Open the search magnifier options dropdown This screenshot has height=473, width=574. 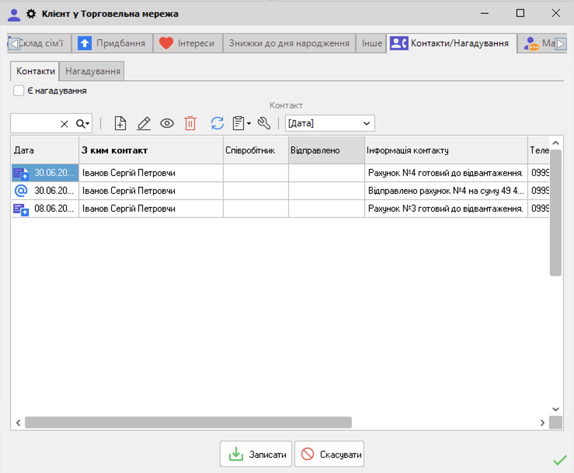83,124
